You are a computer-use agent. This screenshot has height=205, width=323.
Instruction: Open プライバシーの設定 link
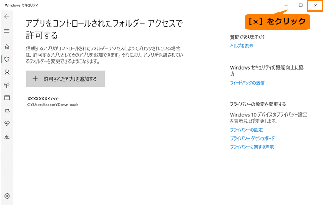(246, 130)
